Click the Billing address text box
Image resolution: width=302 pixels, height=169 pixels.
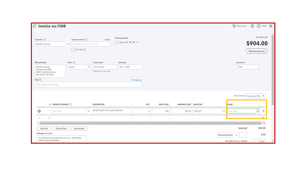click(x=50, y=71)
